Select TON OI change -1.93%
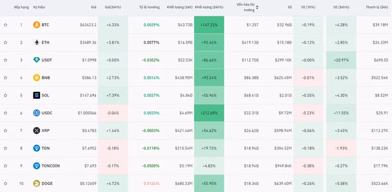This screenshot has height=192, width=392. [x=341, y=148]
